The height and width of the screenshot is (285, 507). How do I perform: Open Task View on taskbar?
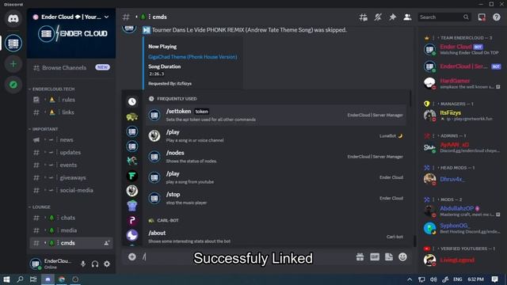33,279
